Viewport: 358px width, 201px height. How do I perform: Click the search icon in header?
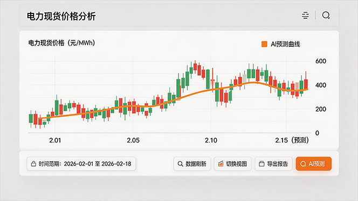(x=326, y=16)
